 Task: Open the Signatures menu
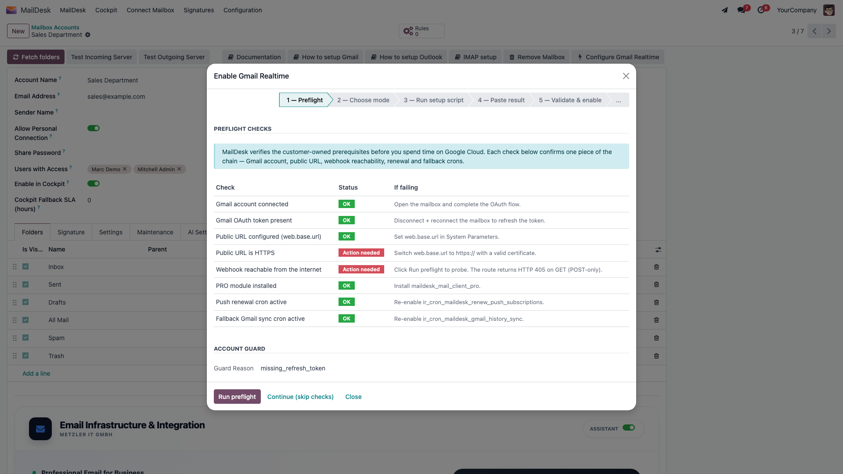[x=199, y=10]
